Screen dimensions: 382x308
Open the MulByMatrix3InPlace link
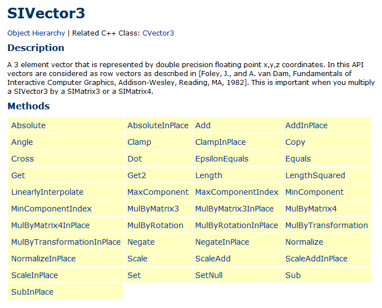(234, 209)
